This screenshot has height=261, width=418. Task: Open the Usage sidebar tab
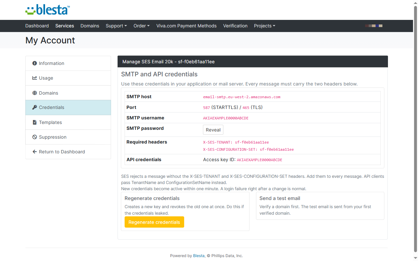click(x=68, y=78)
